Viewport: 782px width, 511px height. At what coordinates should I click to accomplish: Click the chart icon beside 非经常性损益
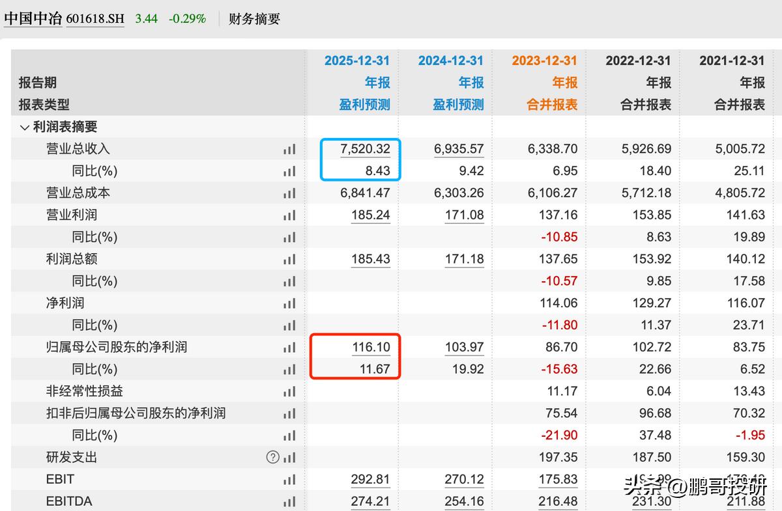[x=289, y=391]
